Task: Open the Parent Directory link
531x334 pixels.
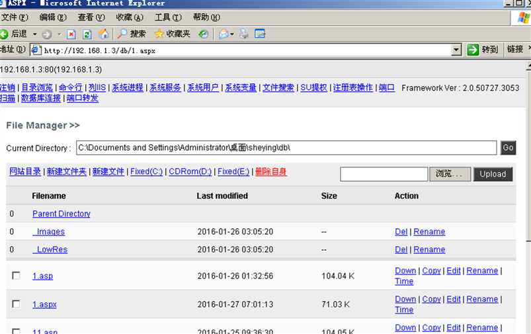Action: coord(61,214)
